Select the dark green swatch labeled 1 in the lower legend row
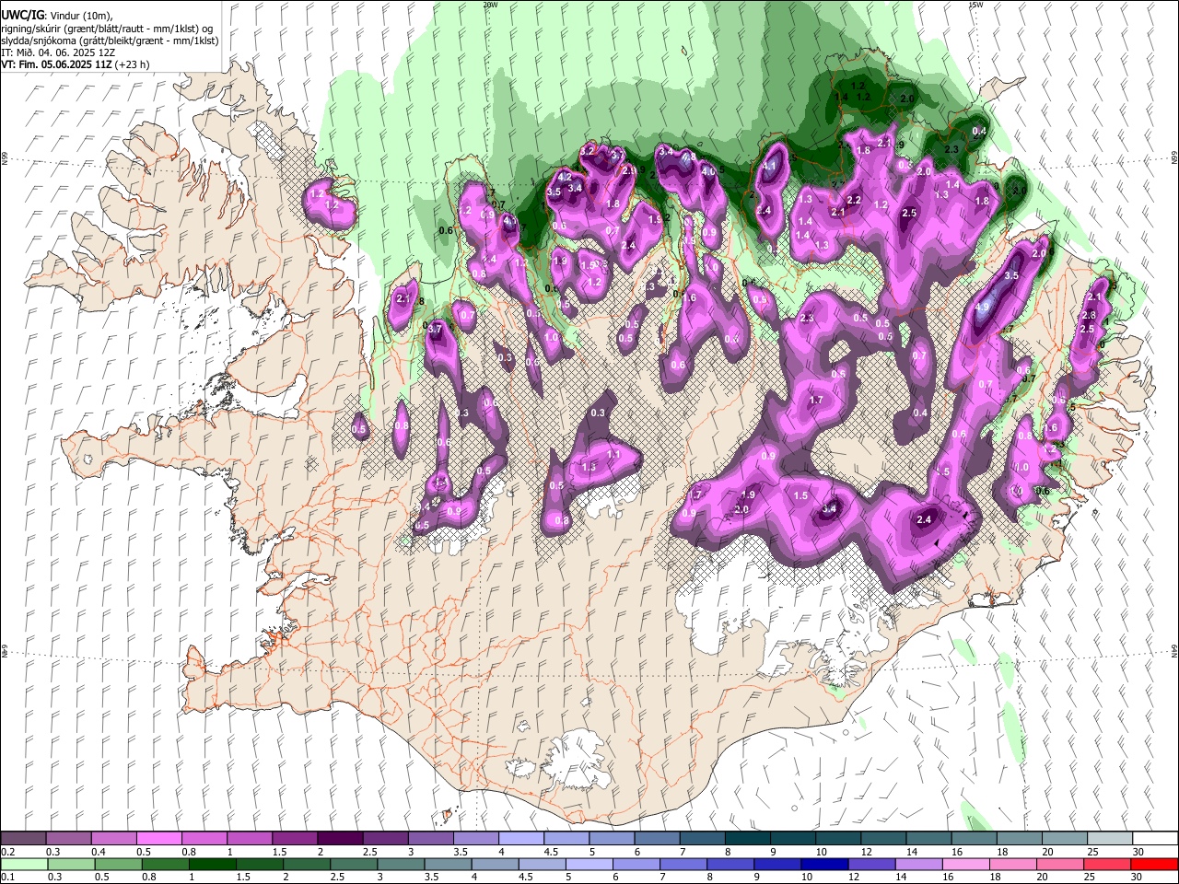This screenshot has height=884, width=1179. click(x=213, y=864)
